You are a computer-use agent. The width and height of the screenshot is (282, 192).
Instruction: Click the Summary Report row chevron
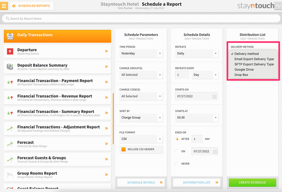coord(106,113)
